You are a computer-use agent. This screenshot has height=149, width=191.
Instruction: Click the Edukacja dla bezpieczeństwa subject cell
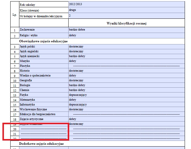[x=44, y=114]
